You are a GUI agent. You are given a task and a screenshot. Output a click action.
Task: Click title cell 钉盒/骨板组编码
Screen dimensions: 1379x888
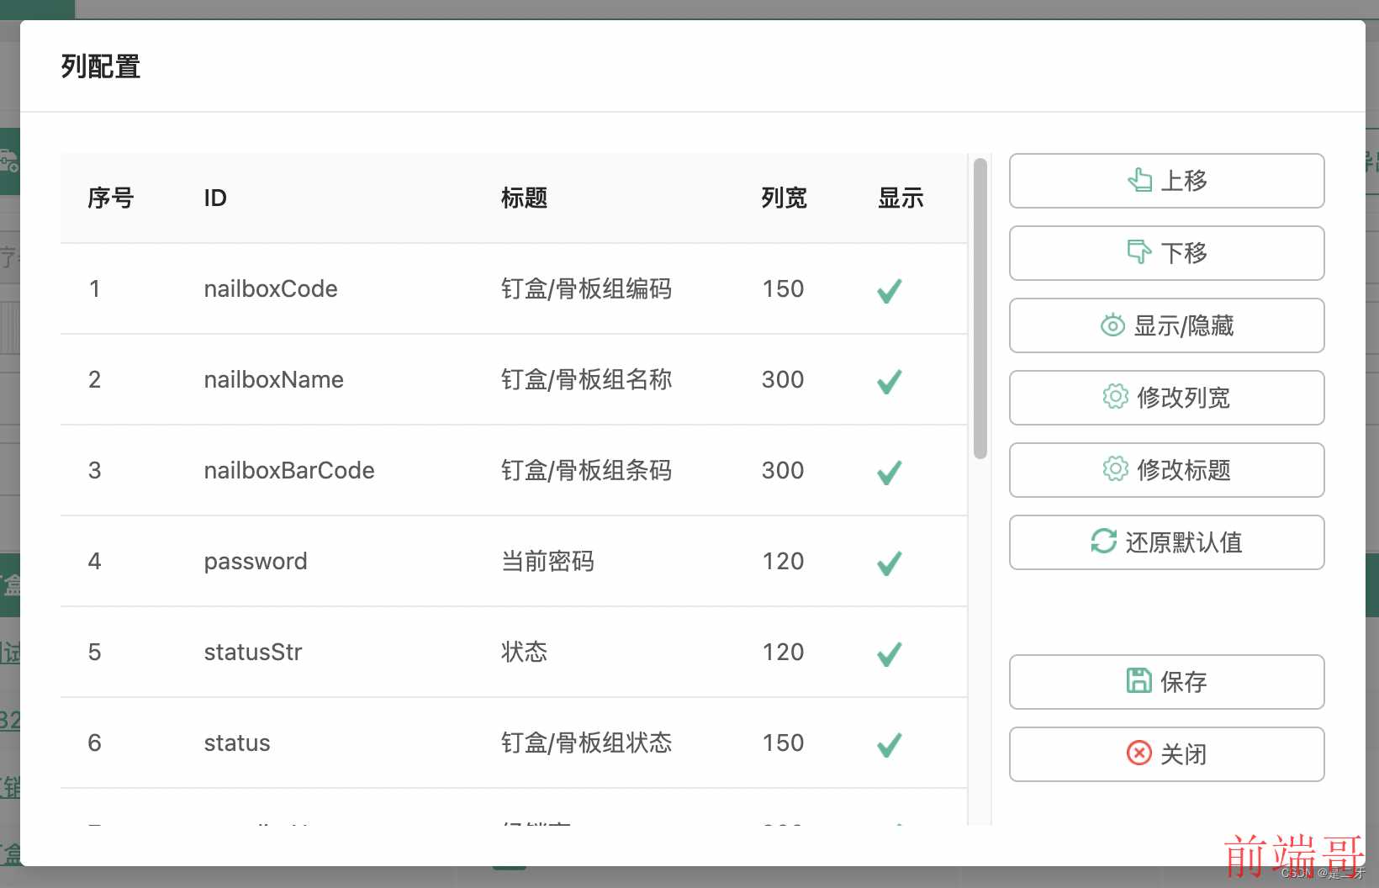(586, 288)
